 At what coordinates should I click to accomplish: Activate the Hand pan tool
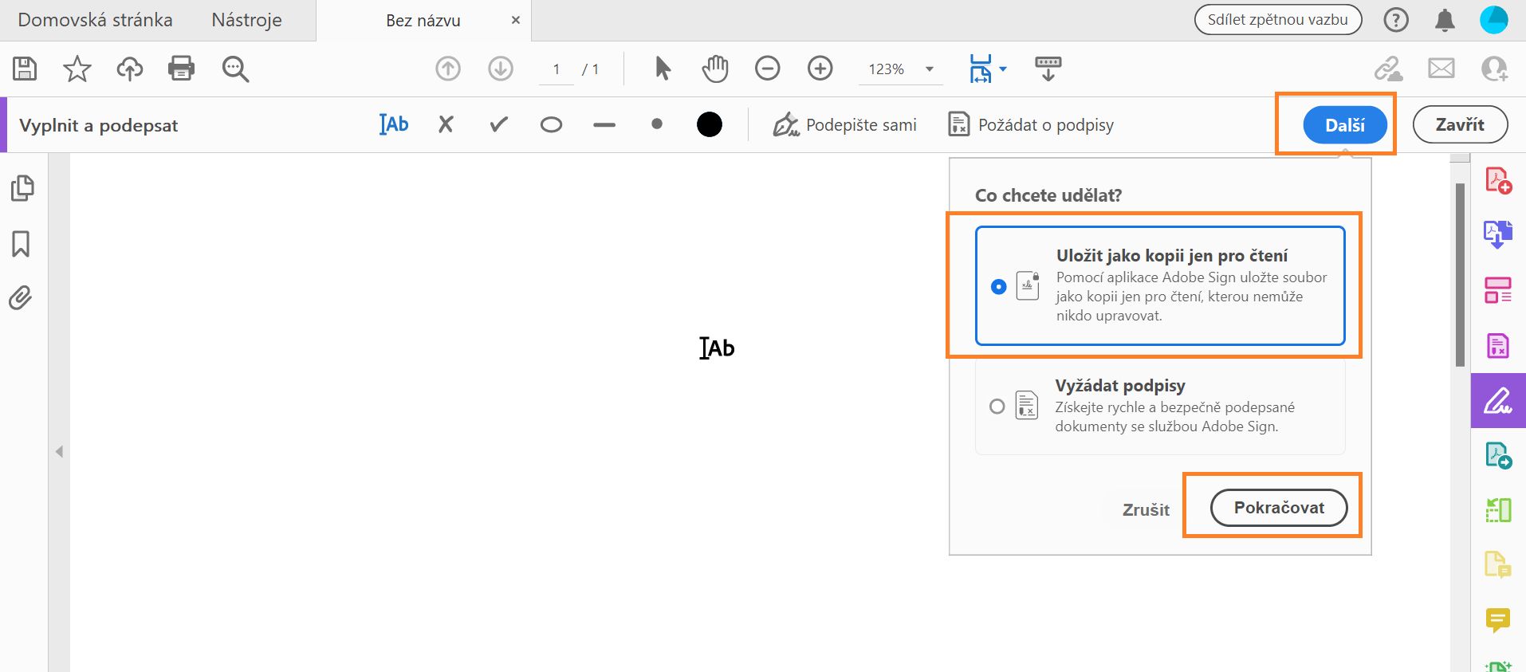(x=715, y=69)
